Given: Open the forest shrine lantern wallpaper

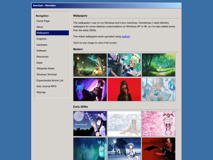Looking at the screenshot, I should tap(90, 65).
